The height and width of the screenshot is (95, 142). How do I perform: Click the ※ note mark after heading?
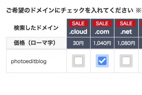coord(139,10)
